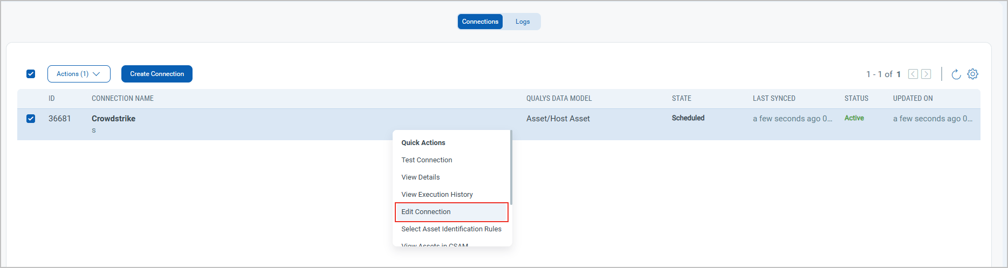This screenshot has height=268, width=1008.
Task: Select the Connections tab
Action: click(480, 22)
